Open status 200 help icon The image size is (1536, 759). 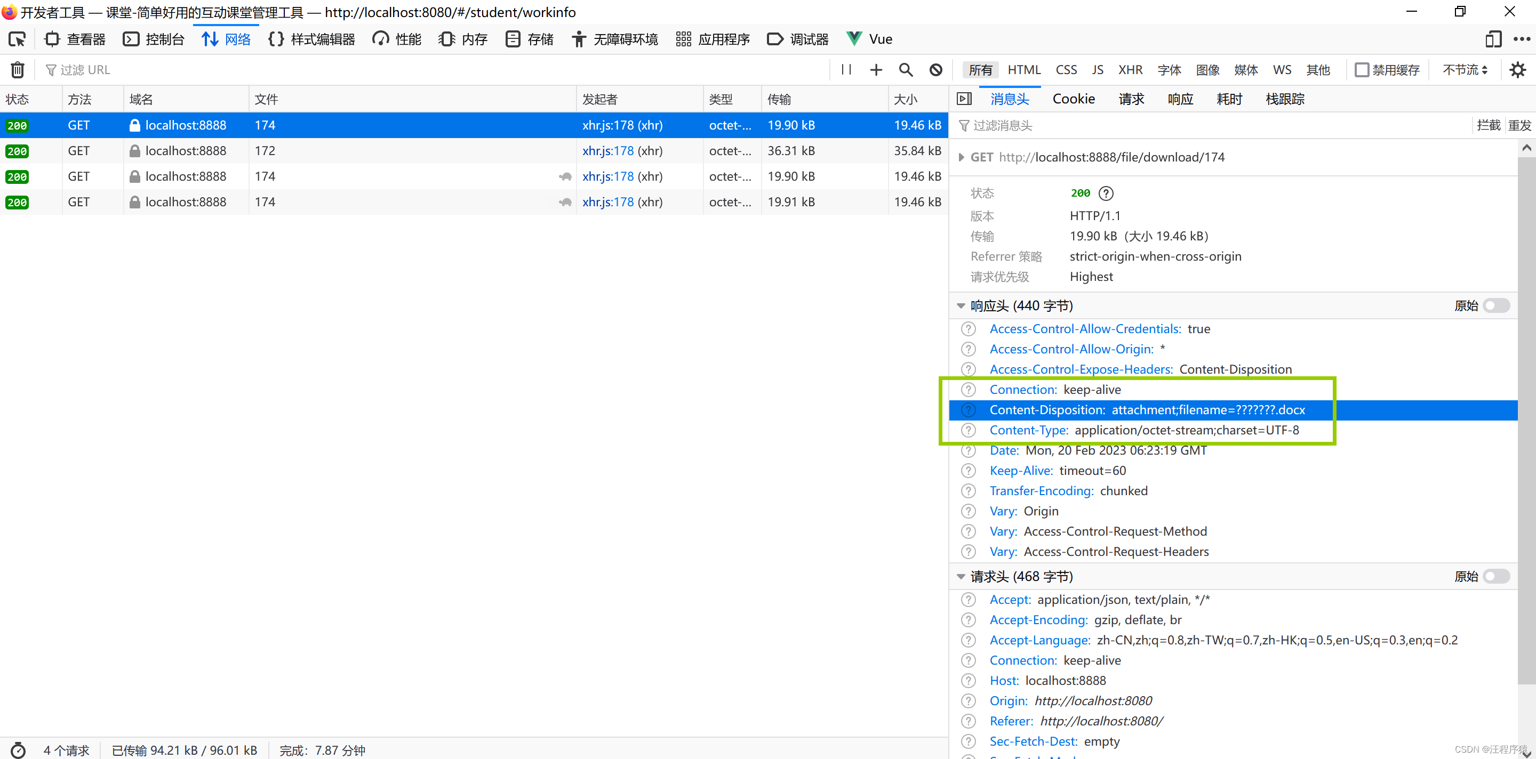(x=1106, y=193)
